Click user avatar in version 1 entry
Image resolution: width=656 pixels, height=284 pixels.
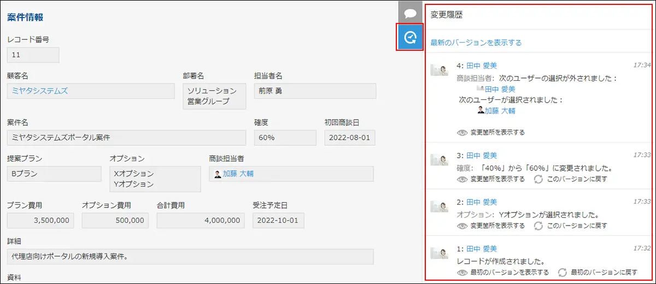click(x=440, y=253)
